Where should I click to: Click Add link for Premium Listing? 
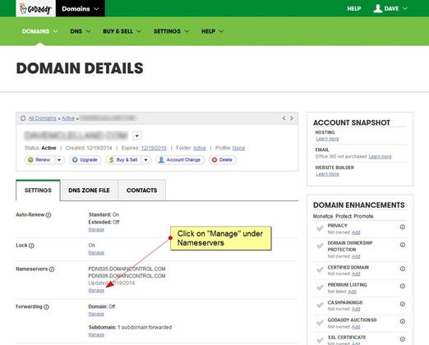pyautogui.click(x=352, y=292)
